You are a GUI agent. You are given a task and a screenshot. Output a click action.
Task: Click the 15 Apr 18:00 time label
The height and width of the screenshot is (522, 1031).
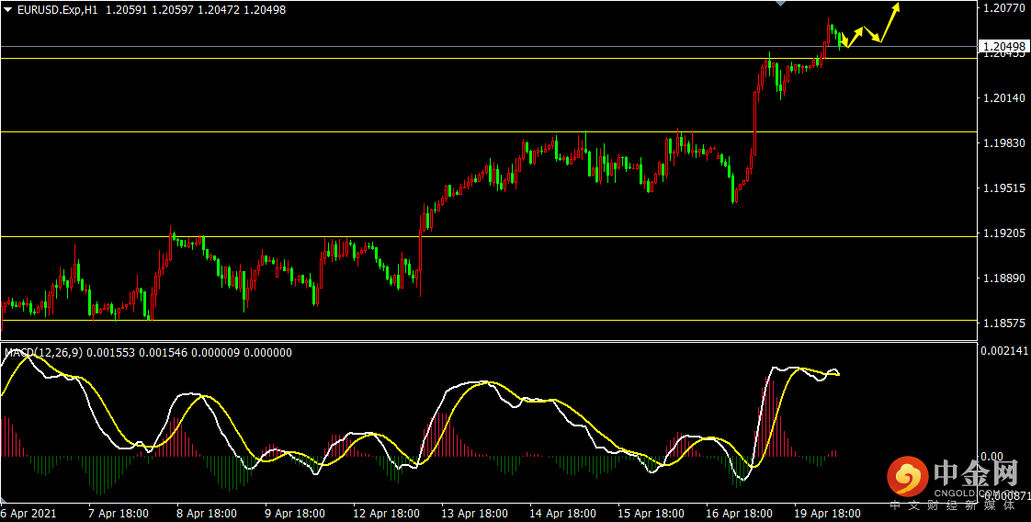[x=651, y=513]
